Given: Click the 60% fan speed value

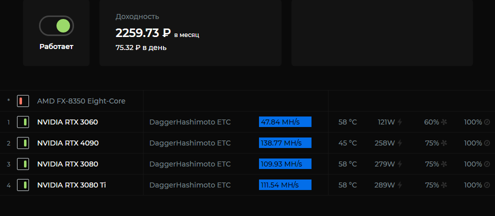Looking at the screenshot, I should 431,122.
